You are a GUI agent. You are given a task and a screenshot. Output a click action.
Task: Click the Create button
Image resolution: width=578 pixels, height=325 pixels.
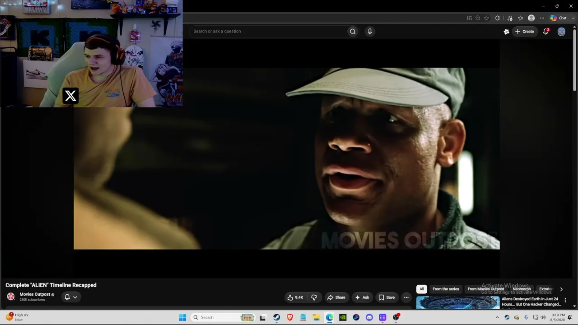[524, 32]
